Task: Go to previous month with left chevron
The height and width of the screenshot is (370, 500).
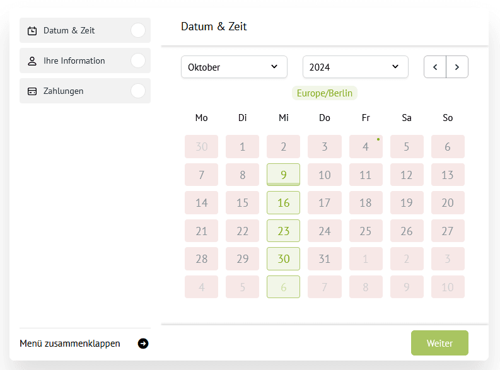Action: tap(435, 67)
